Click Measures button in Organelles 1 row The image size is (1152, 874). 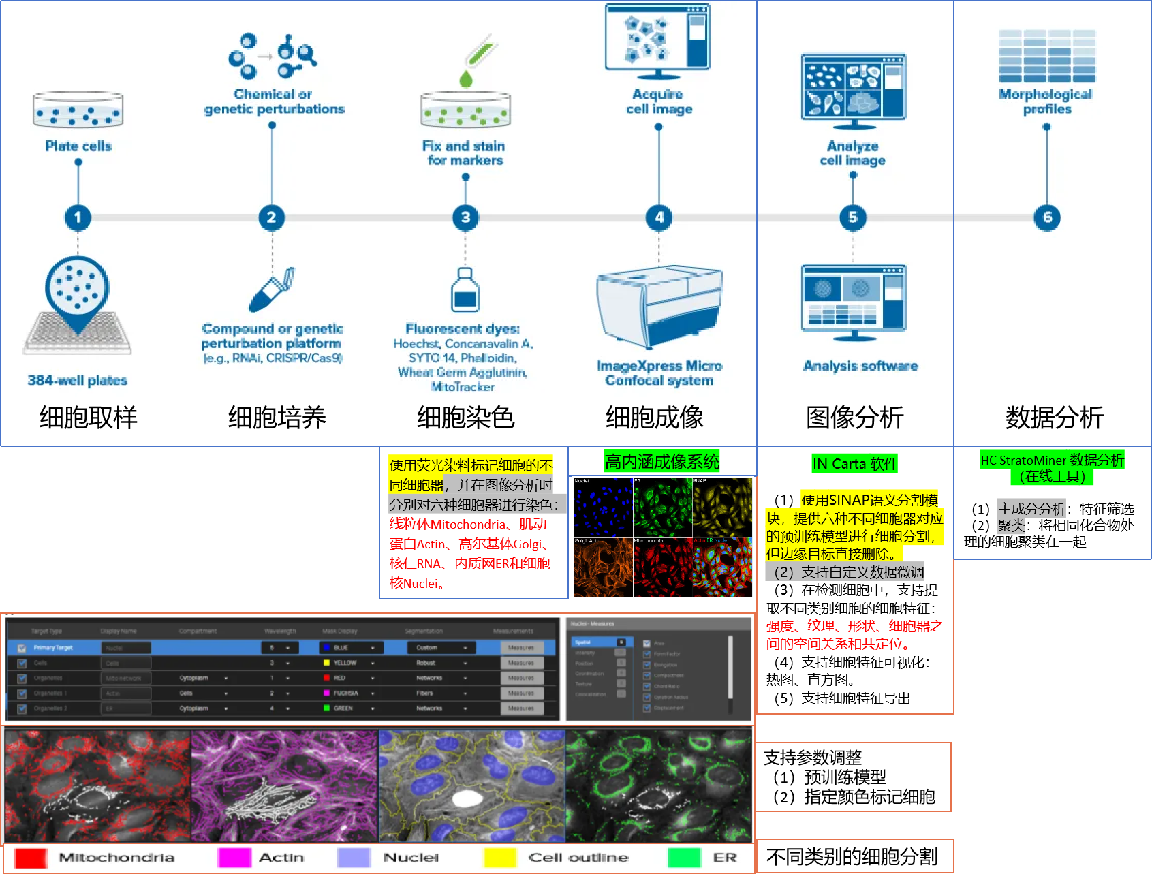522,693
